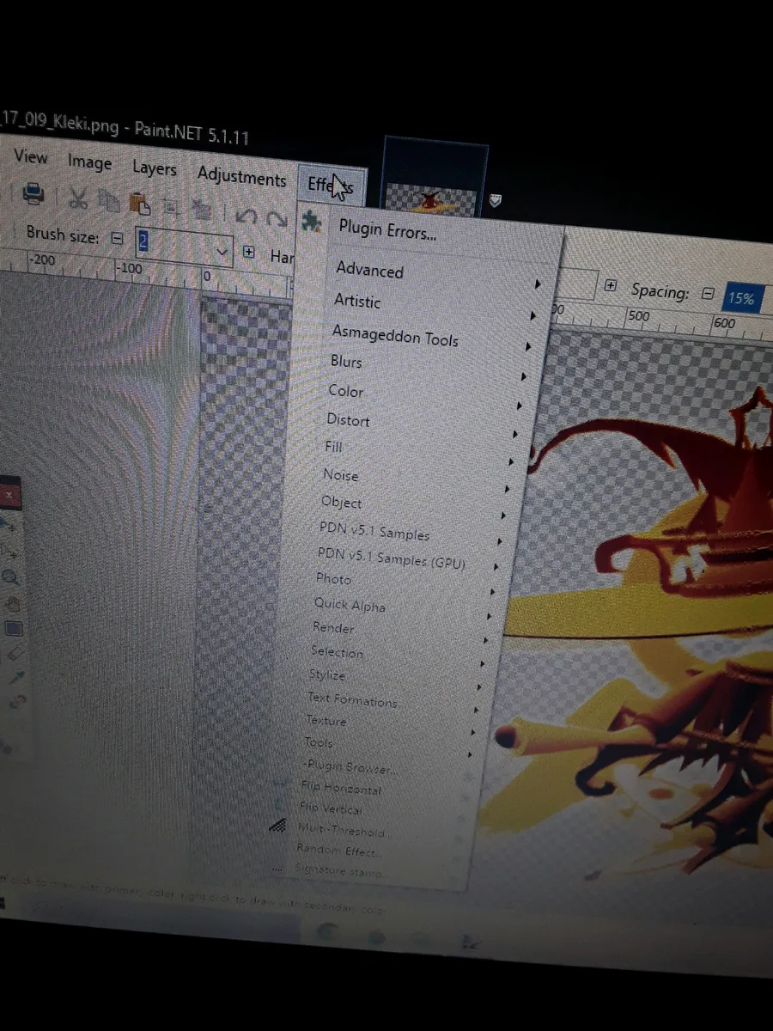Select the Eraser tool in Tools window

(16, 655)
